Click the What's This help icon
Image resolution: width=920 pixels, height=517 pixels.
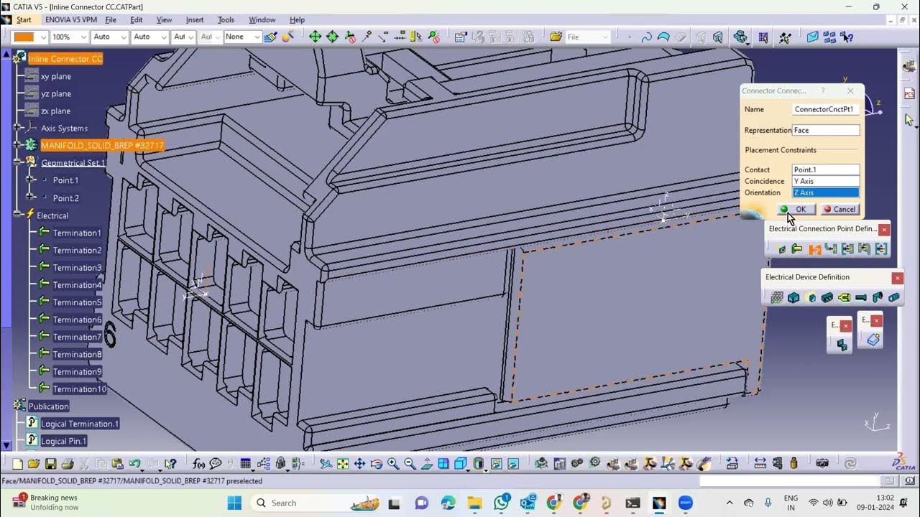[x=170, y=464]
